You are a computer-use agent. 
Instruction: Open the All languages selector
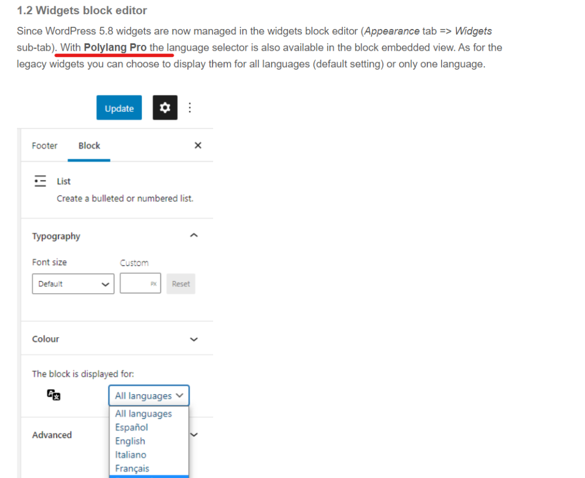click(149, 395)
